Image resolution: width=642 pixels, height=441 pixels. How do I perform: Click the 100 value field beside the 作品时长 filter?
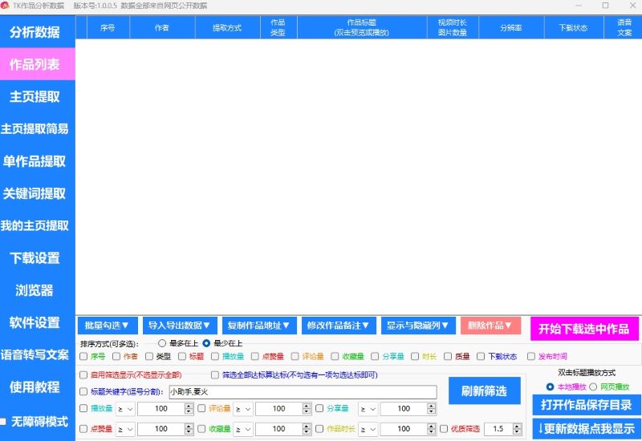[x=404, y=429]
